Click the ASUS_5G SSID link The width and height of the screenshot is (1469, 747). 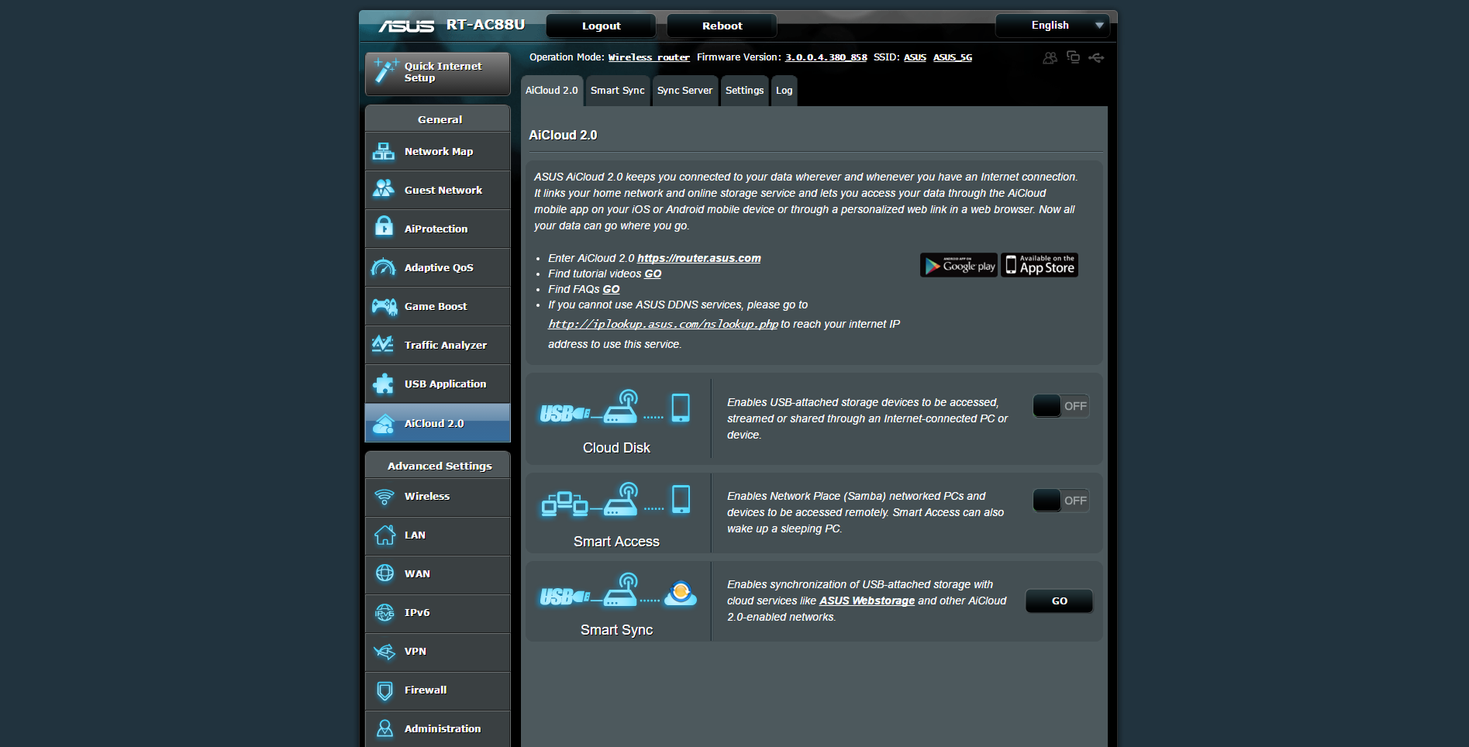(953, 57)
